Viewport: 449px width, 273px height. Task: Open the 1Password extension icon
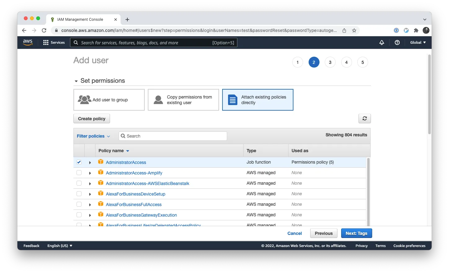pos(396,30)
